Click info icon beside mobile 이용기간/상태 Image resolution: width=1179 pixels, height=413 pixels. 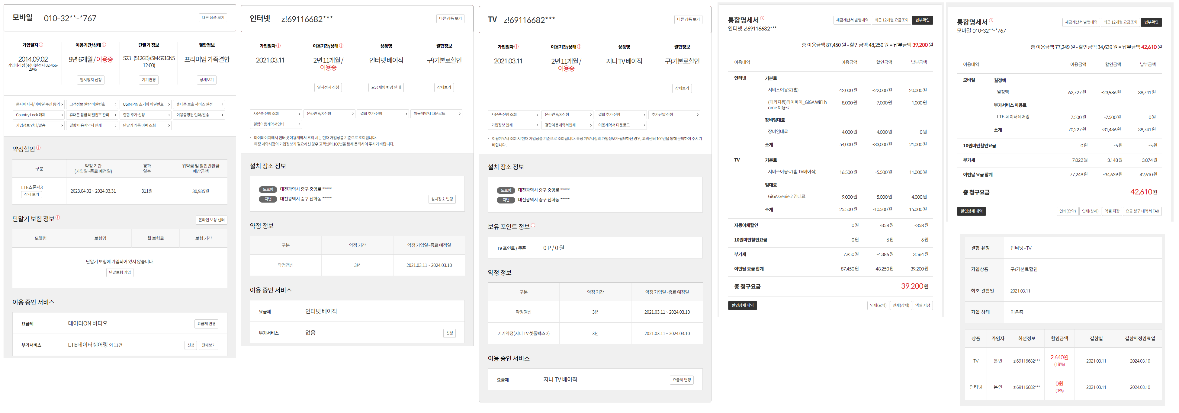tap(104, 45)
